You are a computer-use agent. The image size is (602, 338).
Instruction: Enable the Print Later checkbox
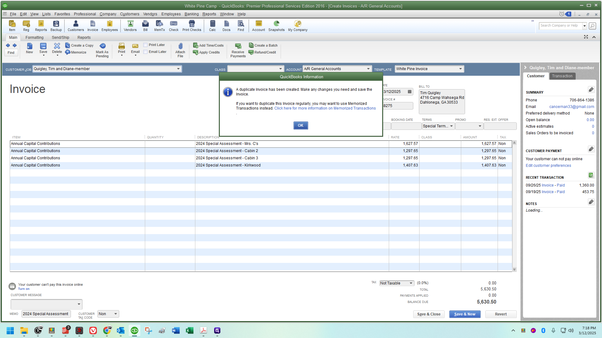pyautogui.click(x=145, y=45)
